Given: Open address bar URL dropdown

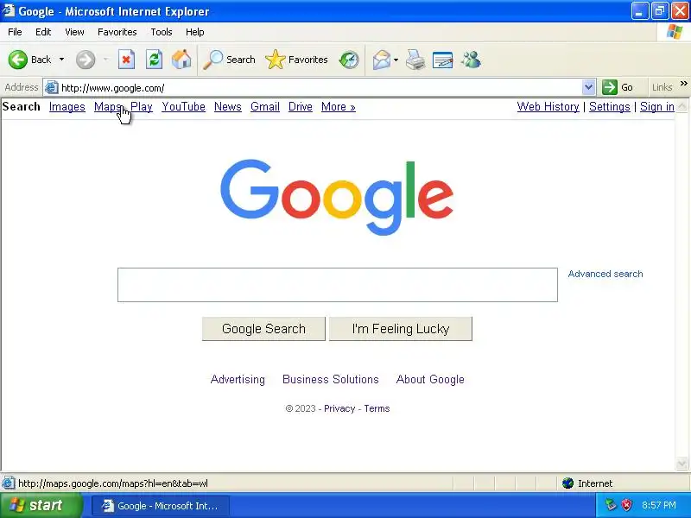Looking at the screenshot, I should (588, 87).
